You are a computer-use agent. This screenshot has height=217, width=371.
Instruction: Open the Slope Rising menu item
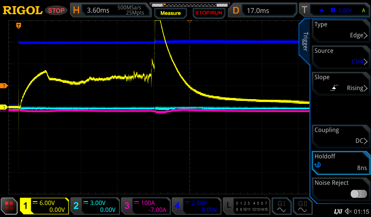(x=341, y=83)
